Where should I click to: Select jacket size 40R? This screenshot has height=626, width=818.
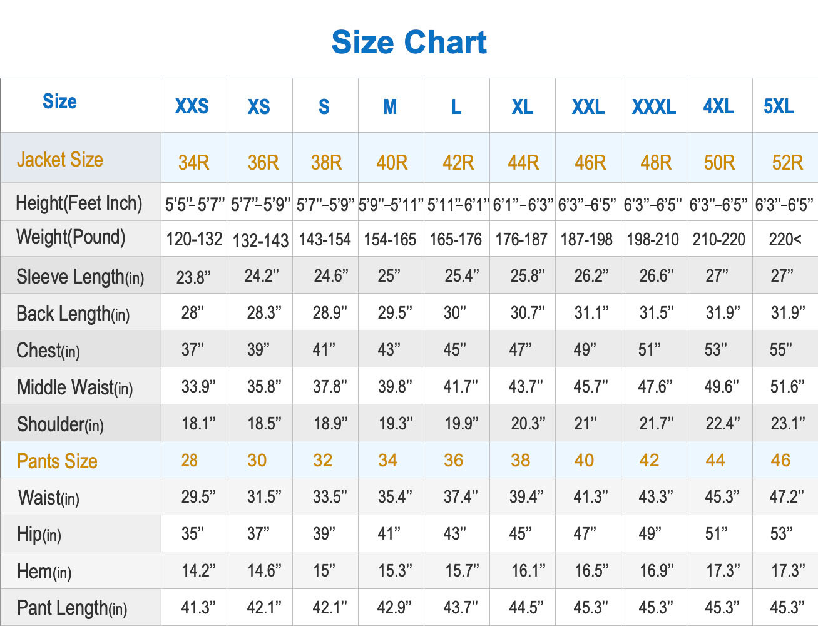(x=392, y=163)
